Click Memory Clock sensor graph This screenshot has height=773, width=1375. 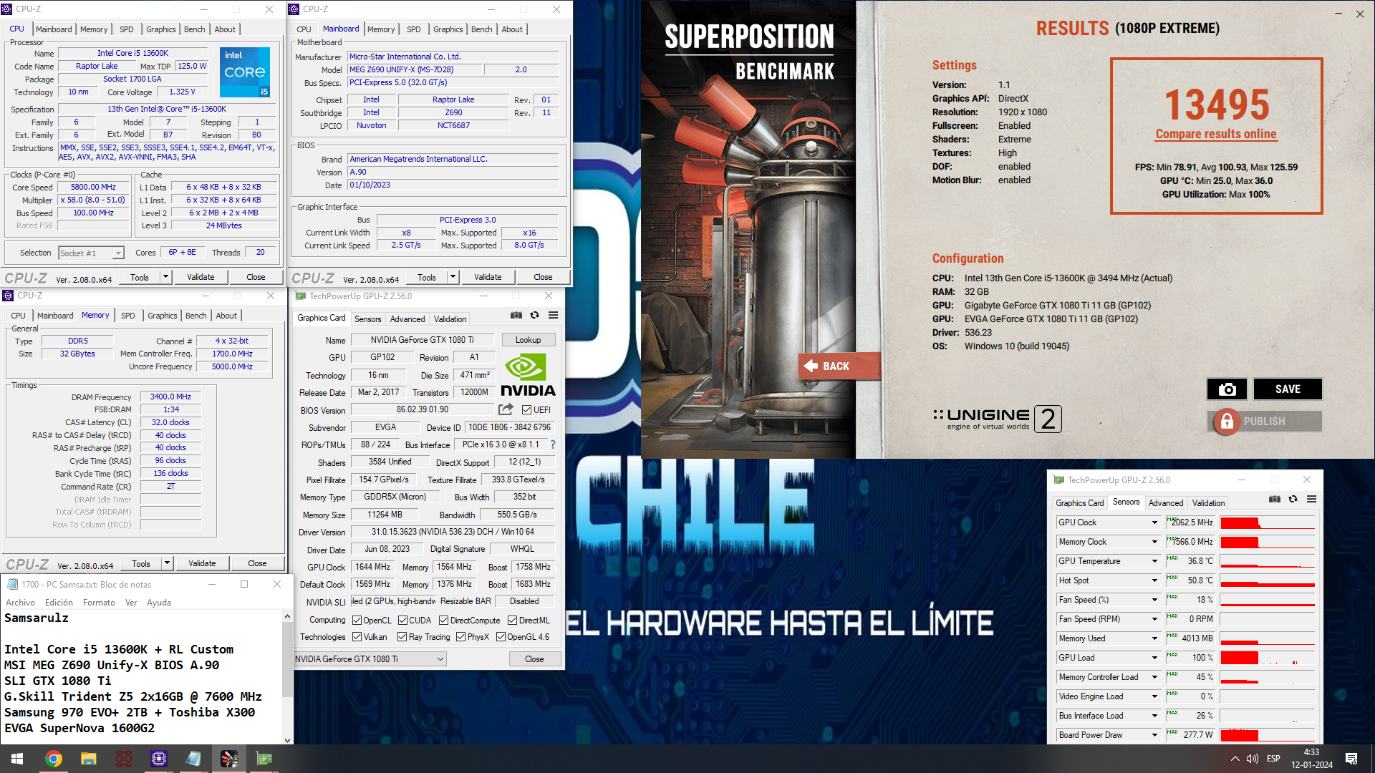(x=1267, y=542)
